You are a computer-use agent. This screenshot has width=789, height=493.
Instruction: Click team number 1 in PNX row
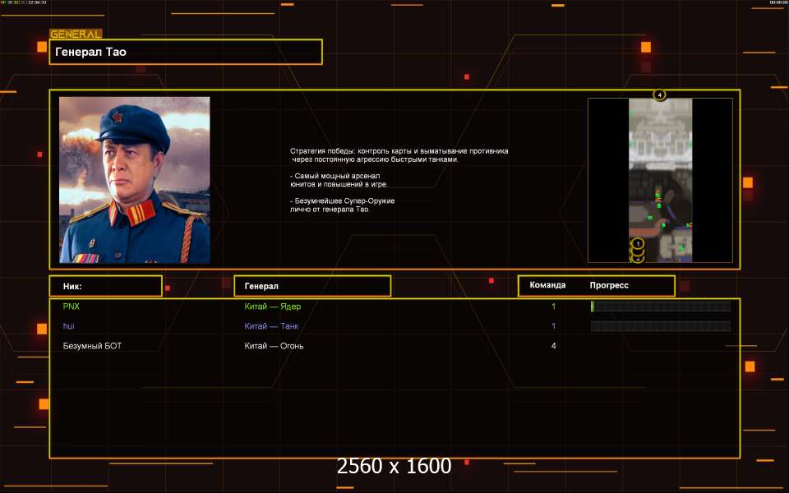point(553,306)
